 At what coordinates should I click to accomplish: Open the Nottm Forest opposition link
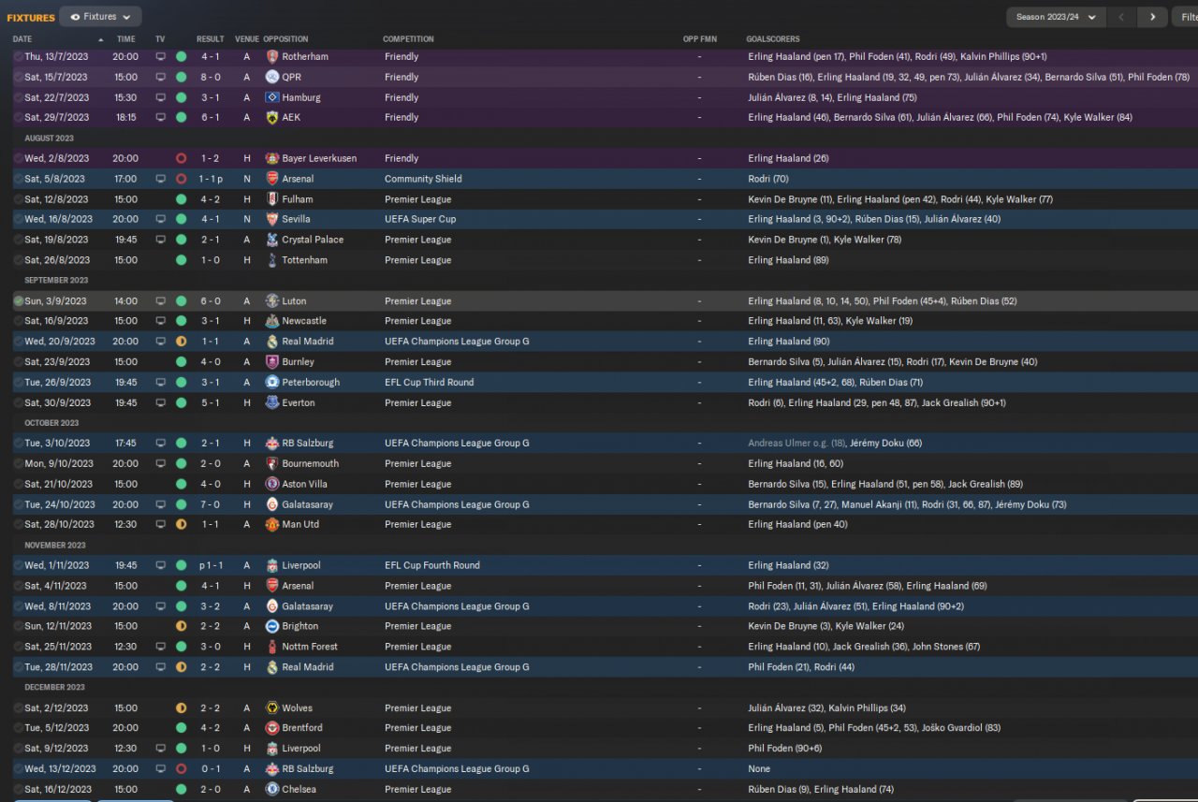pos(310,648)
